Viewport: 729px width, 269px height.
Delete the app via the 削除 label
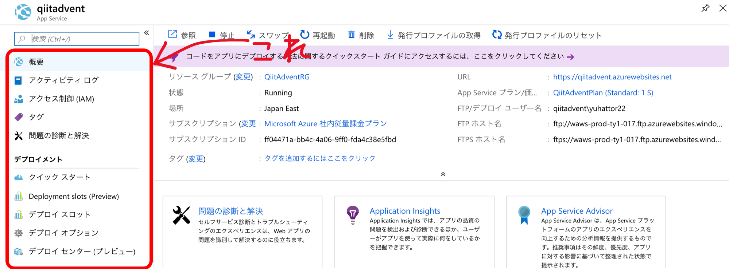point(367,35)
